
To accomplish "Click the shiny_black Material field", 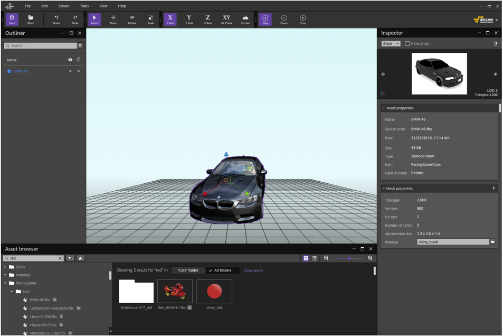I will [x=453, y=242].
